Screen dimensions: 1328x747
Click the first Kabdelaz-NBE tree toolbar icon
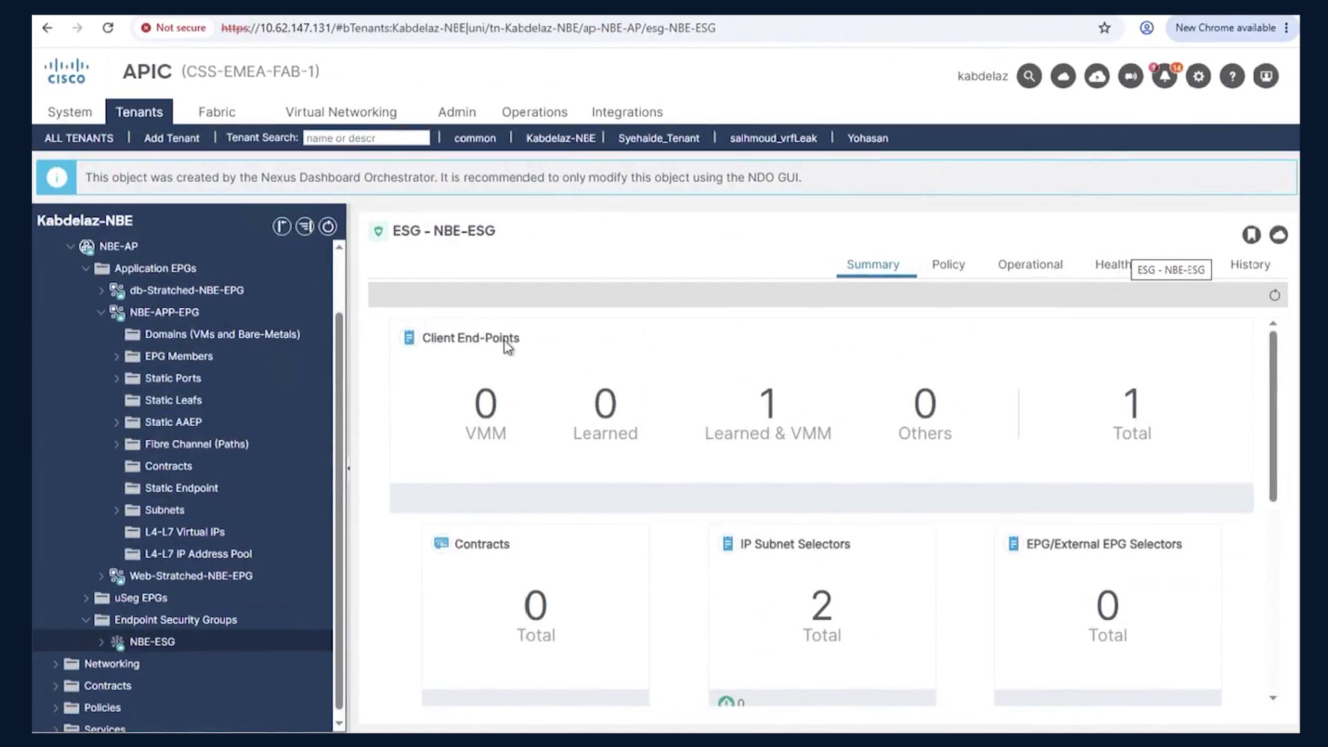point(282,226)
